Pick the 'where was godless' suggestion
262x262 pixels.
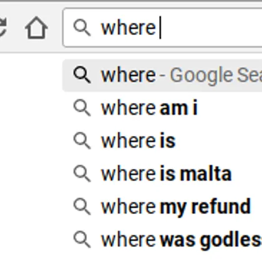pyautogui.click(x=162, y=240)
